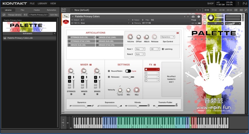Mute the STRINGS mixer channel

(69, 77)
